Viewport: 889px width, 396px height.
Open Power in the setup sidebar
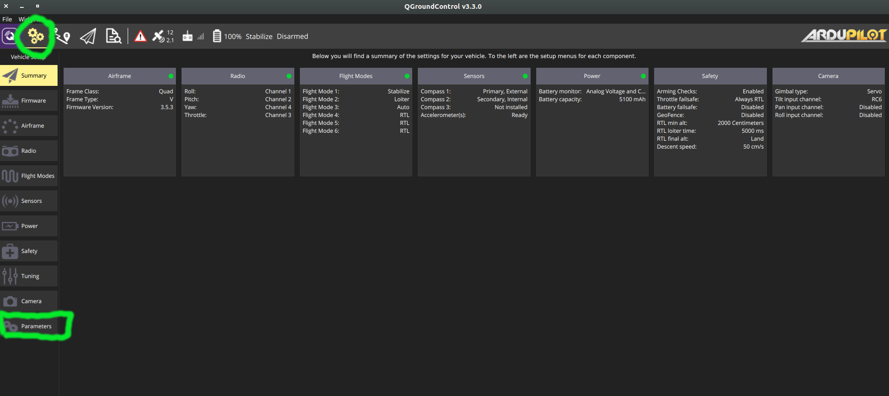[29, 226]
